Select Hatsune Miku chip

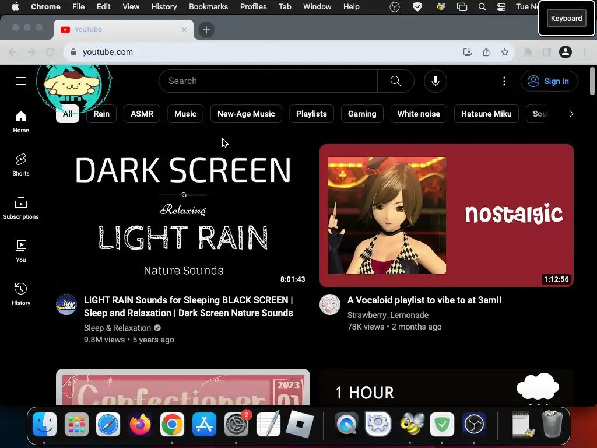coord(486,114)
